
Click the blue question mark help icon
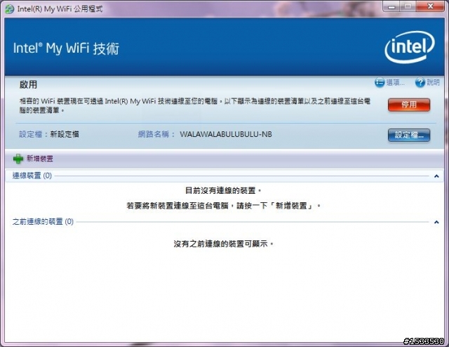[420, 83]
